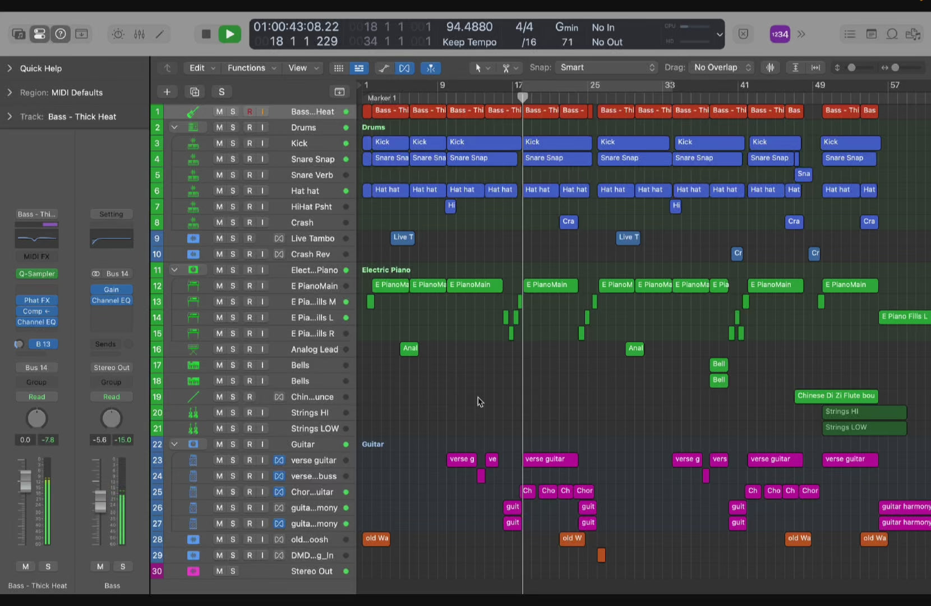Open the List Editors icon

(850, 34)
